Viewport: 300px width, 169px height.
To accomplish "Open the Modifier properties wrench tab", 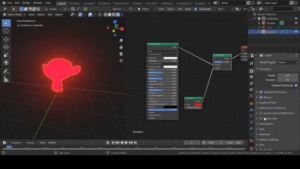I will point(251,110).
